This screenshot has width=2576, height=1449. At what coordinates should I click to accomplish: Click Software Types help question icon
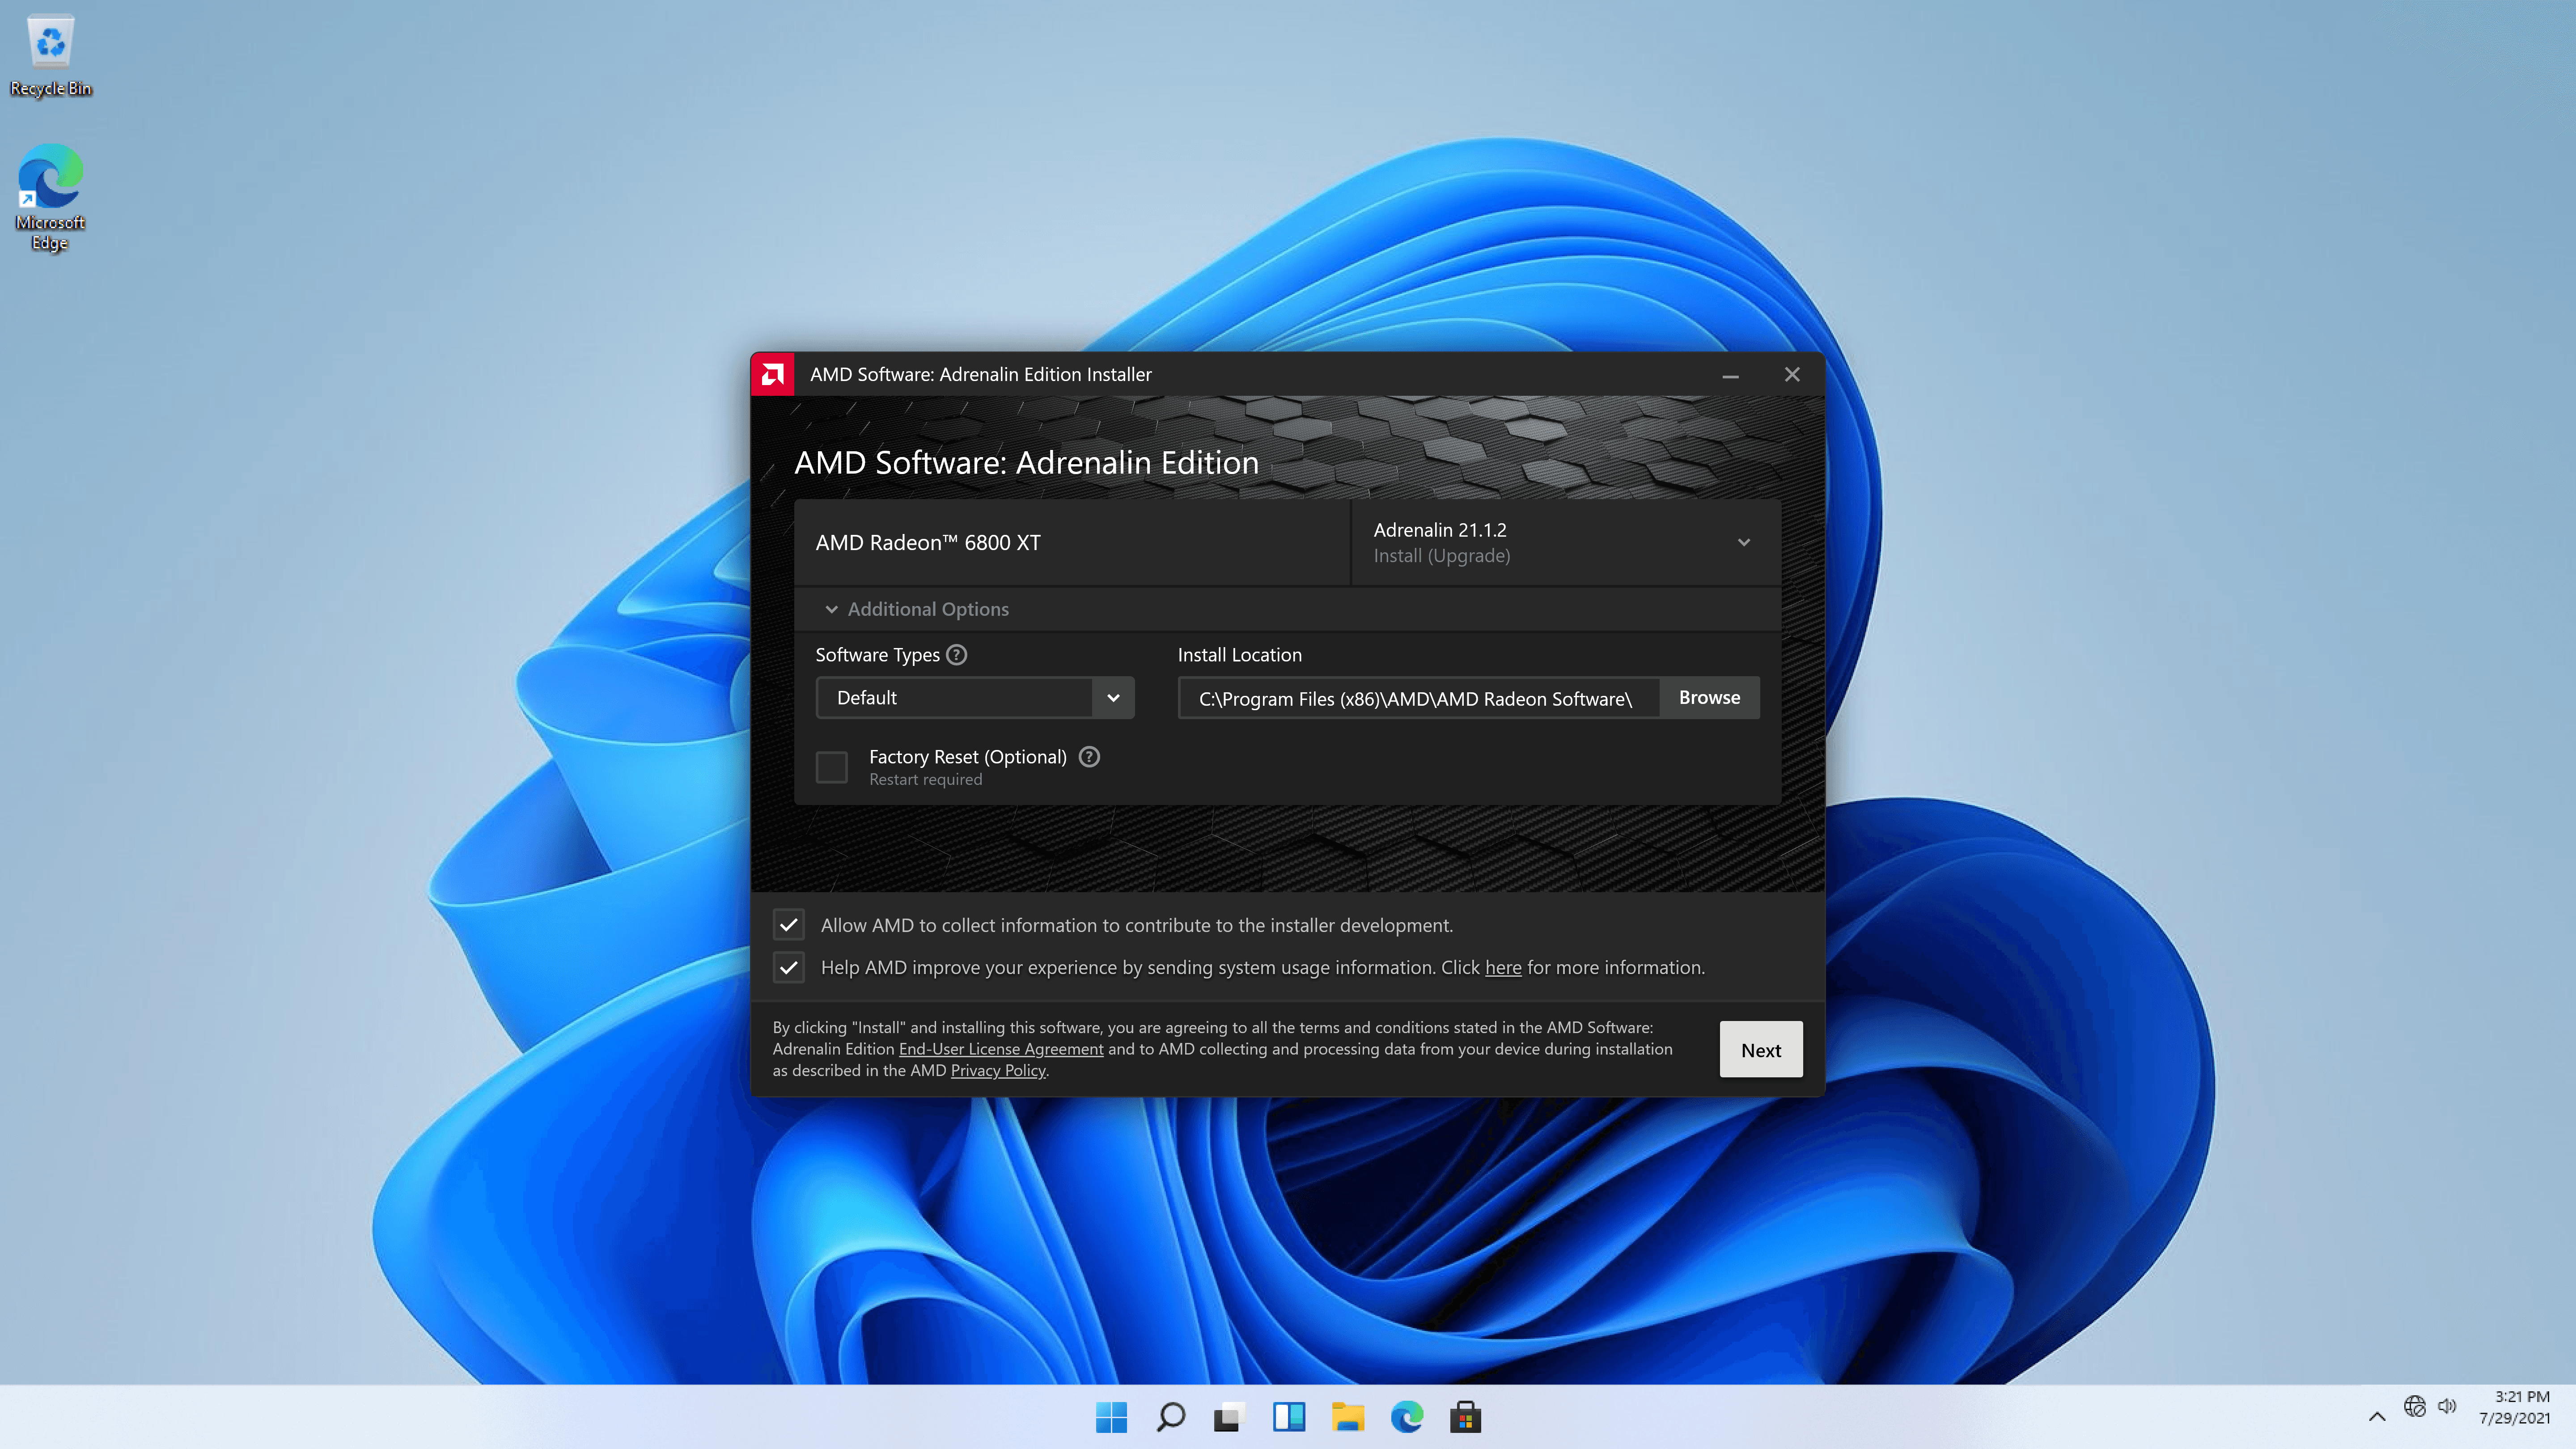(956, 655)
